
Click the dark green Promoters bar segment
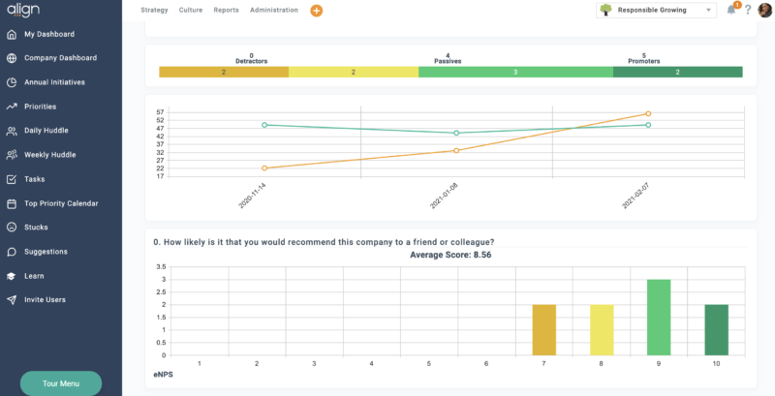point(677,73)
